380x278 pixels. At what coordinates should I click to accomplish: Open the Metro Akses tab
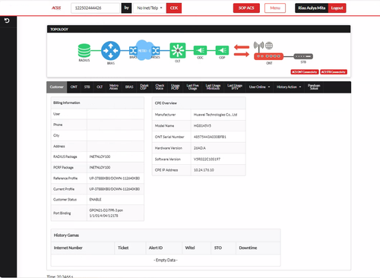[x=114, y=87]
